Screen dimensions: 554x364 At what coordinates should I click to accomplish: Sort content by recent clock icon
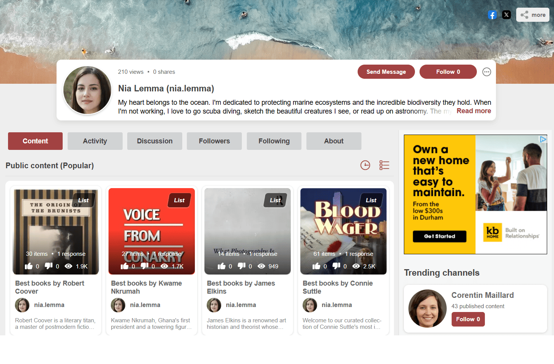[x=365, y=165]
